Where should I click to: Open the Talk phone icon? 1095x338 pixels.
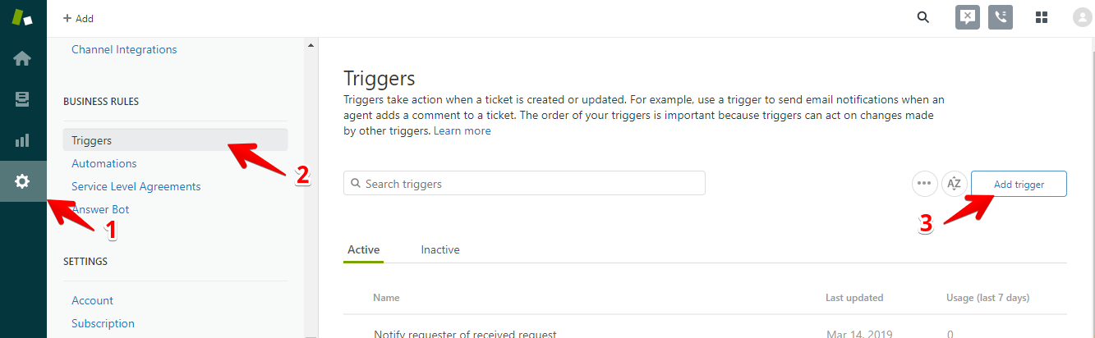click(1001, 17)
